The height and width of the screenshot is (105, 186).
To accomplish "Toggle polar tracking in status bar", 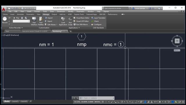I will coord(122,102).
